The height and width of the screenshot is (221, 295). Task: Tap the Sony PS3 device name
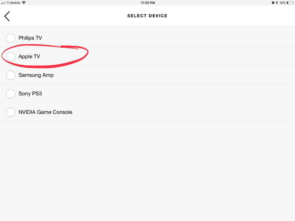[30, 94]
